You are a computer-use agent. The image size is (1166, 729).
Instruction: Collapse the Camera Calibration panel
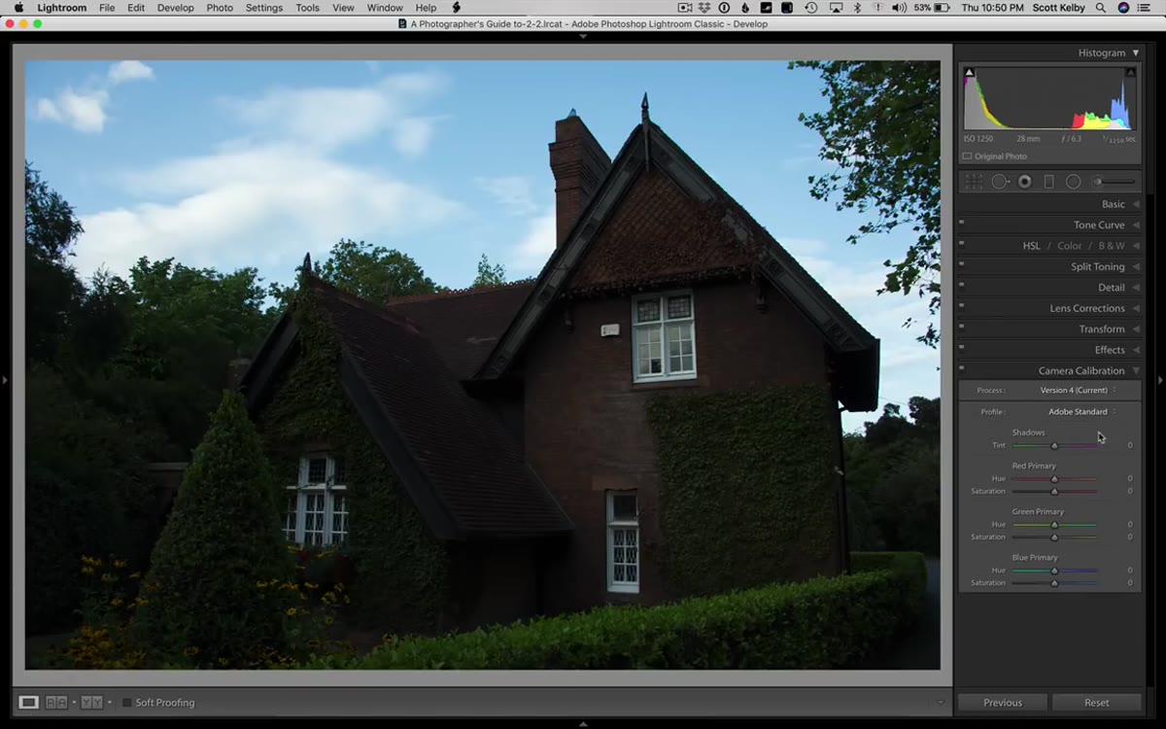point(1136,371)
